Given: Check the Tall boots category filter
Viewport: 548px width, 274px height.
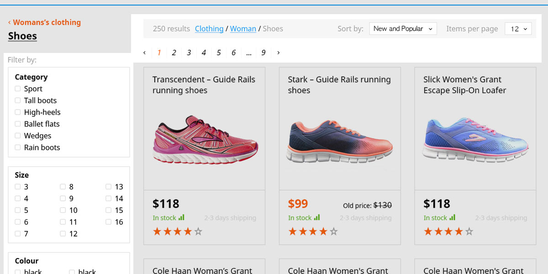Looking at the screenshot, I should [x=18, y=100].
